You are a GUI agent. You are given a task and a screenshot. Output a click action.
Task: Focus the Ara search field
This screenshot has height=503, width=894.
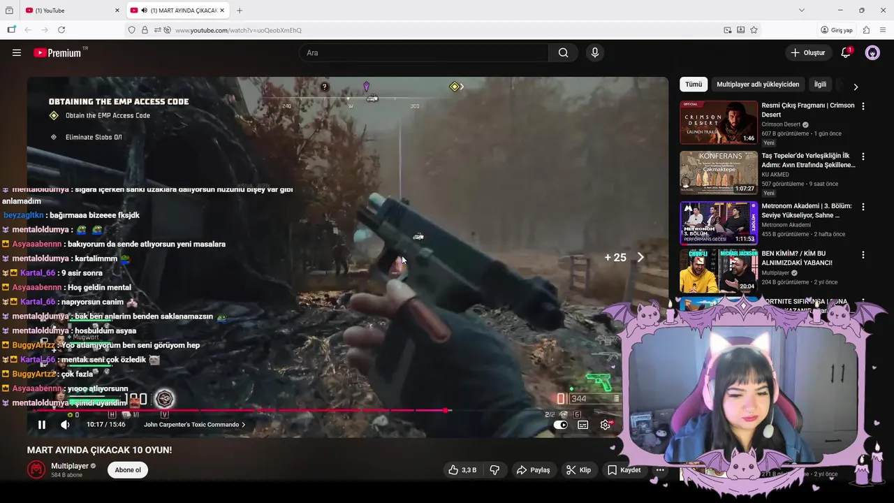(425, 52)
